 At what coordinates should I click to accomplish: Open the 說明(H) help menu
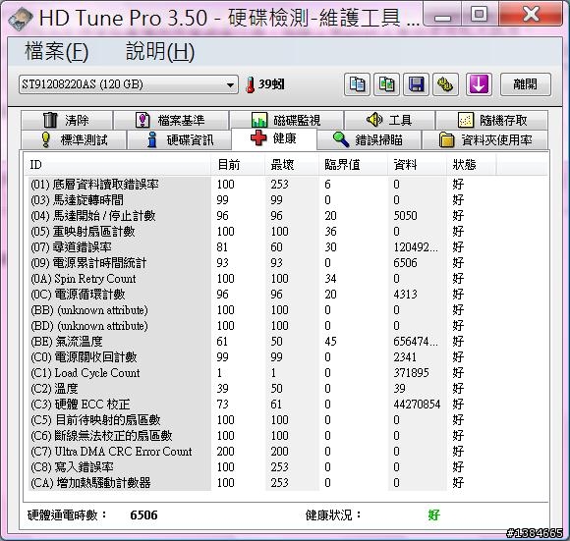[160, 51]
